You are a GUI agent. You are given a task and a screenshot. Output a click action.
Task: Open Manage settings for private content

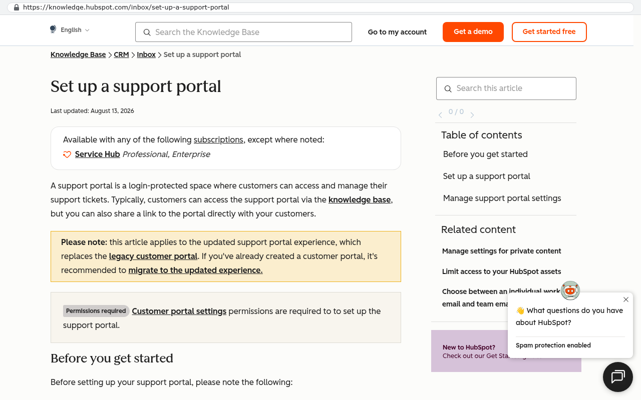coord(501,251)
